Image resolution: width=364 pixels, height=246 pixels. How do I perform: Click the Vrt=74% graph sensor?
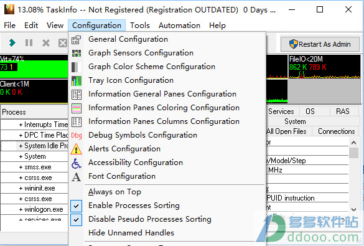(34, 67)
